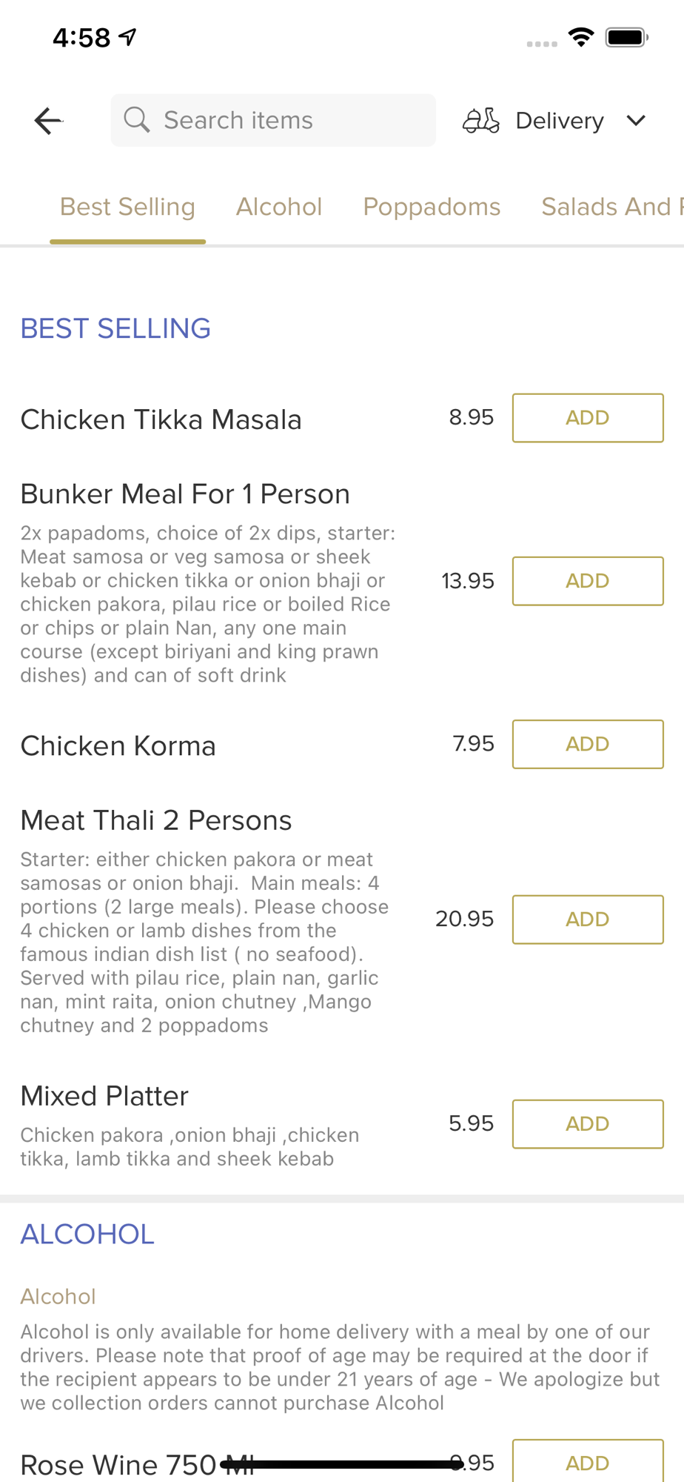Add Chicken Korma to order
Viewport: 684px width, 1482px height.
point(588,744)
